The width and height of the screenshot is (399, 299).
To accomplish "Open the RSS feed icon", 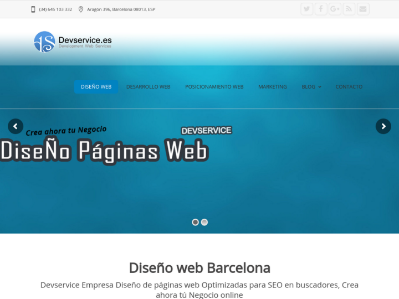I will [x=349, y=9].
